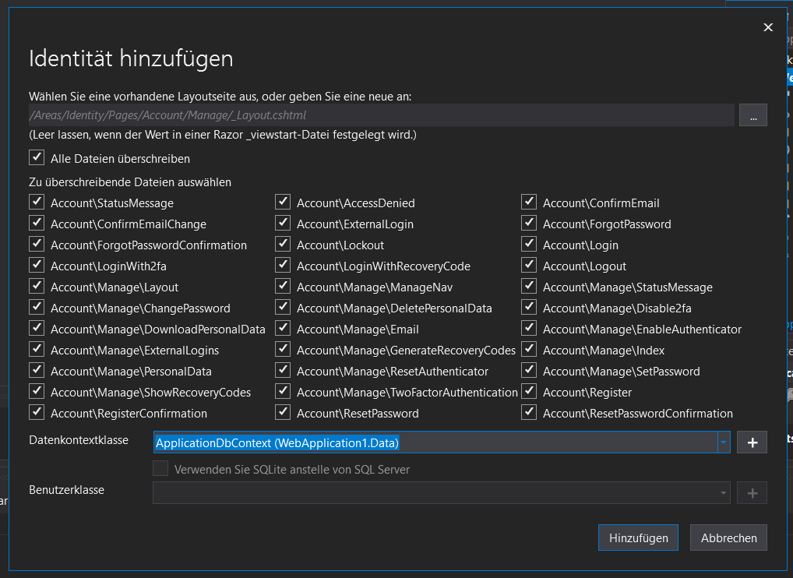Toggle Account\Manage\EnableAuthenticator checkbox
This screenshot has width=793, height=578.
[529, 329]
